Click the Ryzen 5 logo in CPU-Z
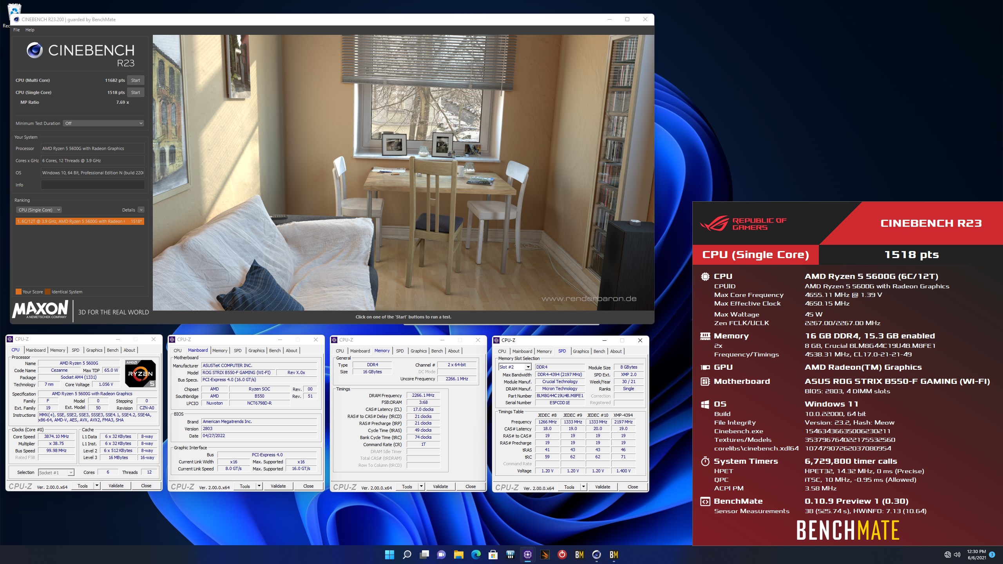Screen dimensions: 1003x564 pos(140,373)
